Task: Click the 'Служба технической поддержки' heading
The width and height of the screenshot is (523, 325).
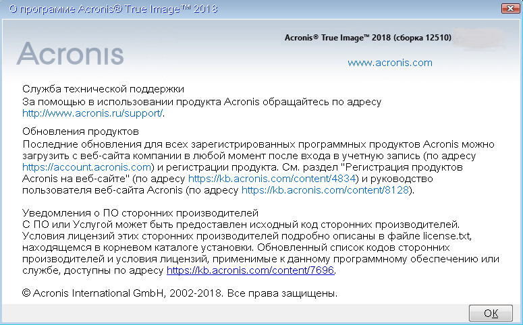Action: [103, 89]
